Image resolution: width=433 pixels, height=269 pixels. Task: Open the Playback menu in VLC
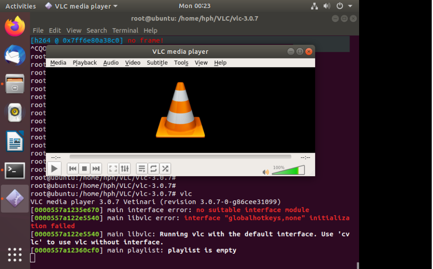pyautogui.click(x=85, y=63)
